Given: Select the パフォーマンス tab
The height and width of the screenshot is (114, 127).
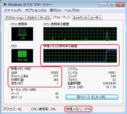Looking at the screenshot, I should (62, 18).
